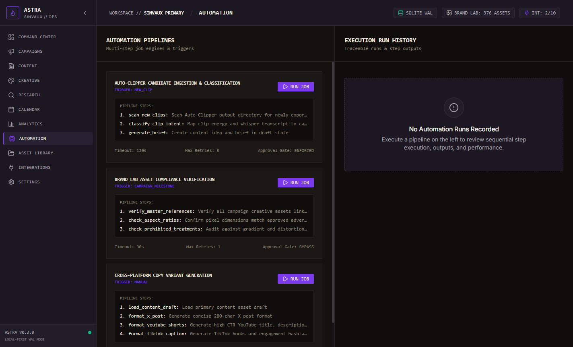Click the Approval Gate: ENFORCED text
The image size is (573, 347).
[286, 150]
